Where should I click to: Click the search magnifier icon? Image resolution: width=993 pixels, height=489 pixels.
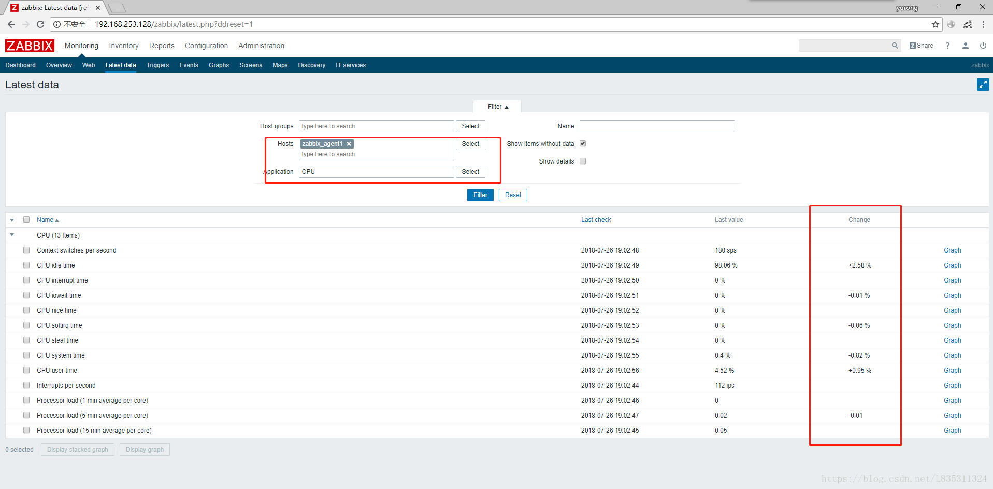tap(895, 46)
